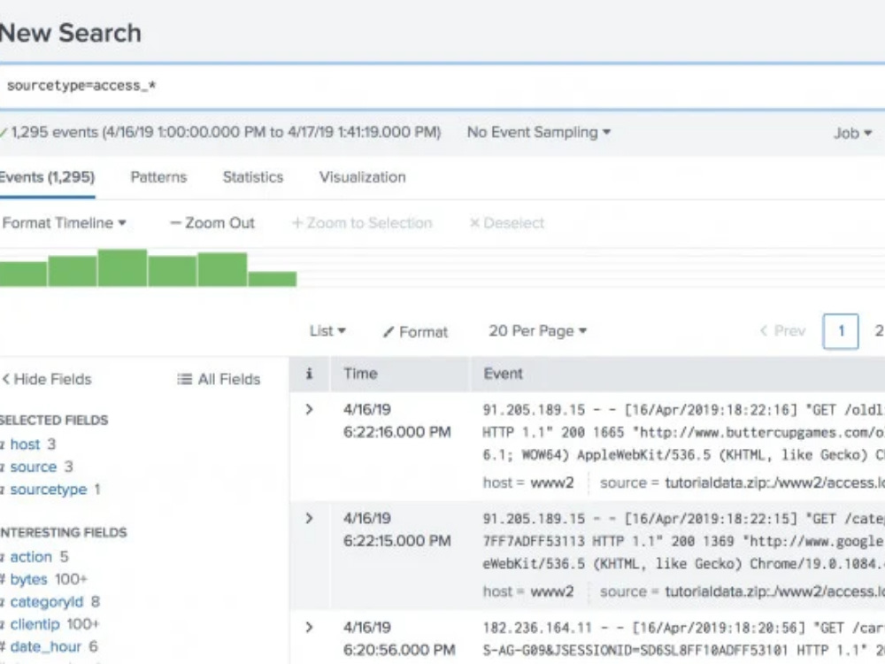Click inside the search query input field
885x664 pixels.
265,86
